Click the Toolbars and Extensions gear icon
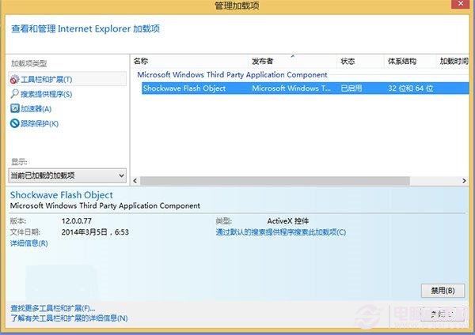The height and width of the screenshot is (335, 475). tap(15, 79)
